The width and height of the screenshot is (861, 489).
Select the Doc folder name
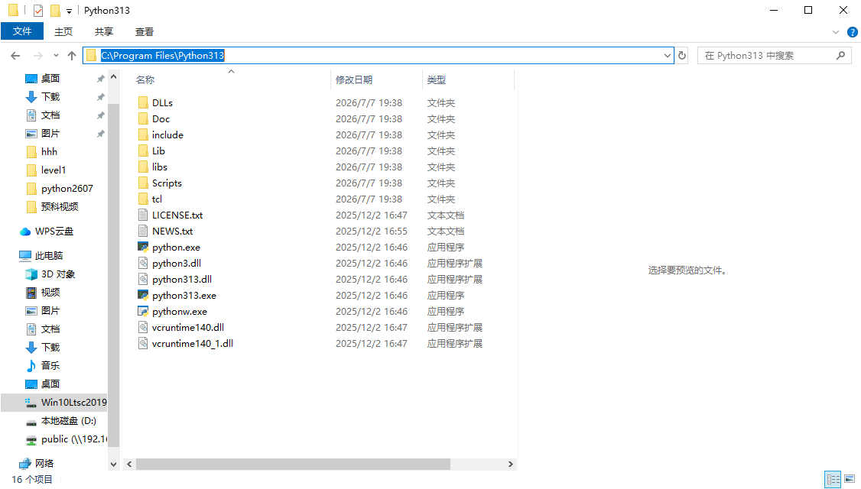161,119
